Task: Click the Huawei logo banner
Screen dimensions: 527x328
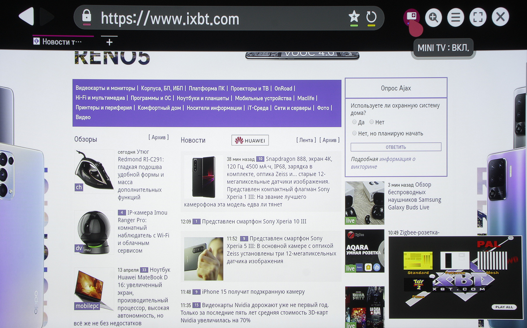Action: (x=250, y=140)
